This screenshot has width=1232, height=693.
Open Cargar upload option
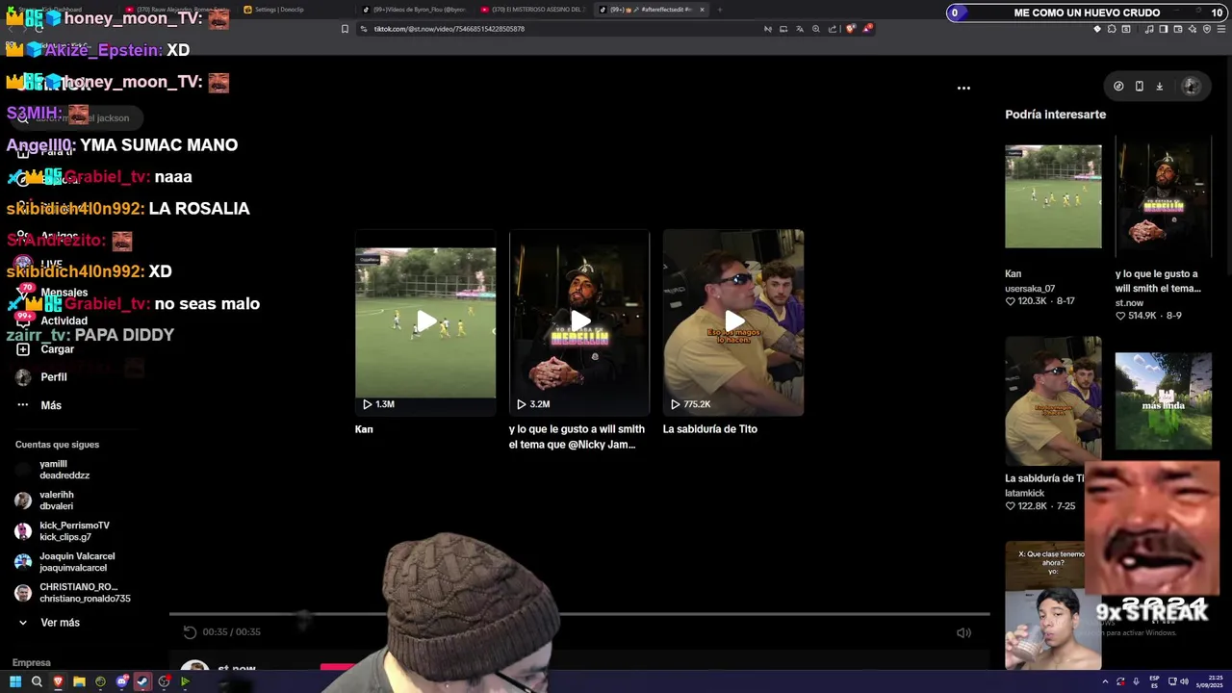(57, 349)
